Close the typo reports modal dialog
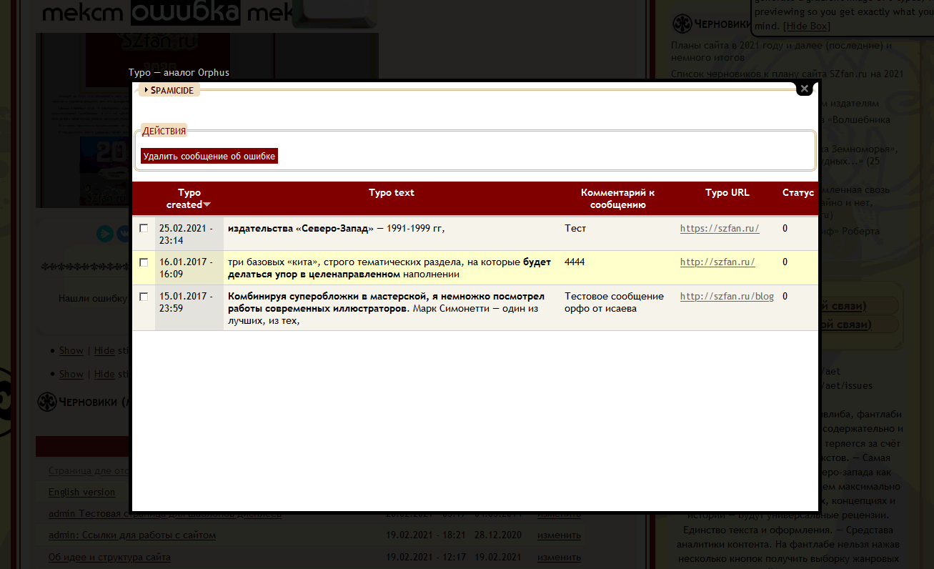 [x=804, y=89]
